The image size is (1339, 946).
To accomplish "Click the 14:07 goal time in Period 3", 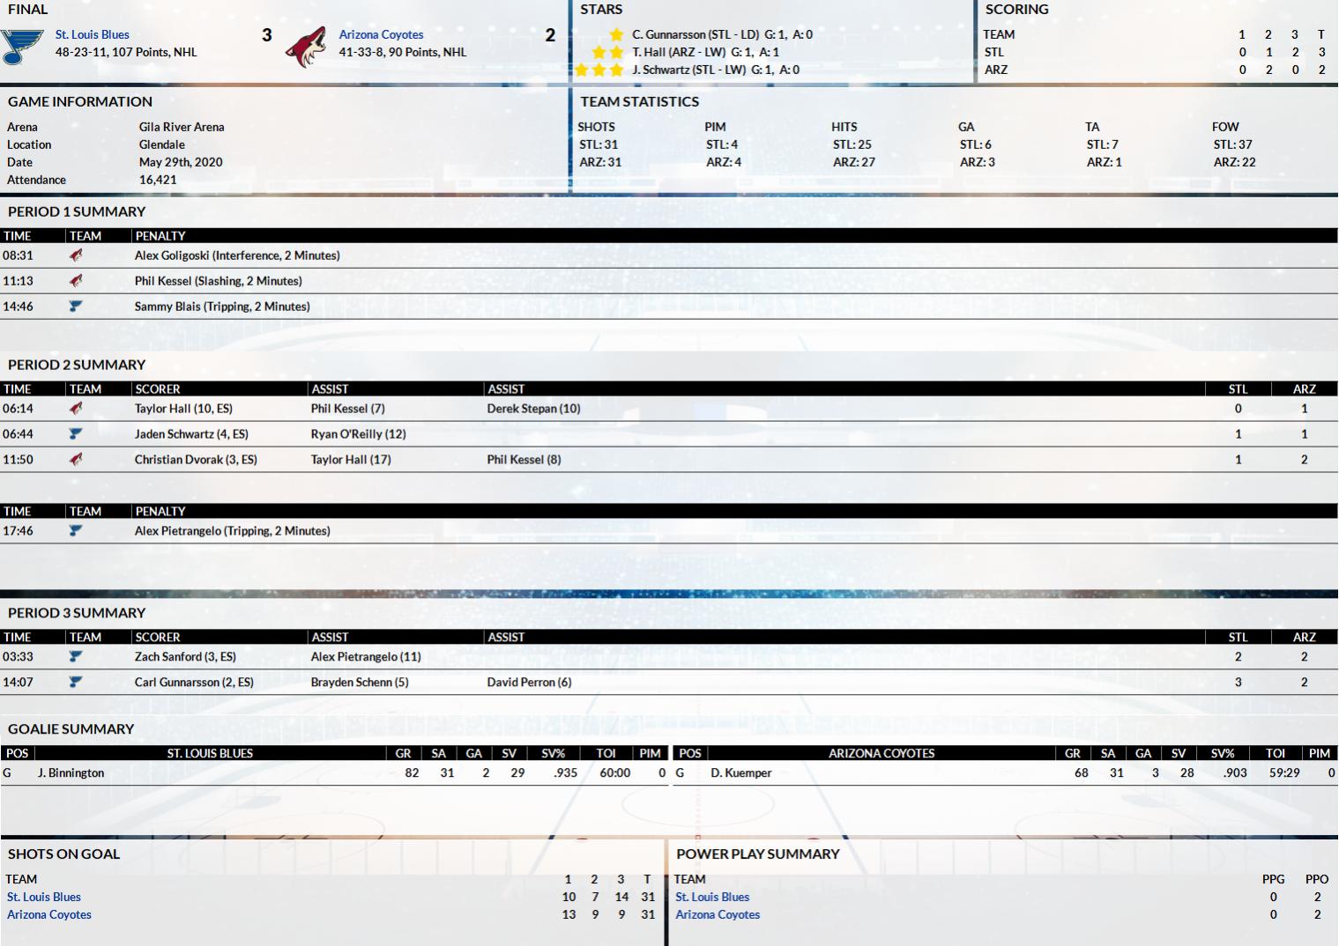I will click(18, 683).
